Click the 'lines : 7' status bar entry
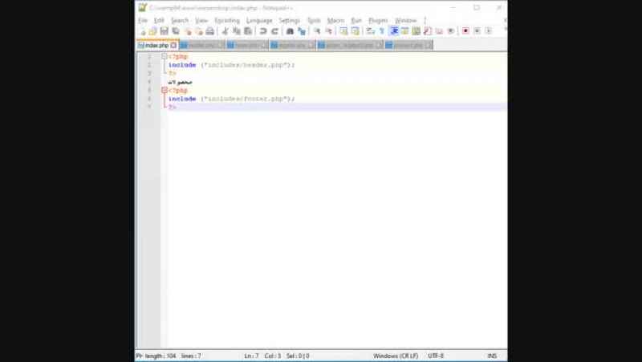 click(191, 356)
